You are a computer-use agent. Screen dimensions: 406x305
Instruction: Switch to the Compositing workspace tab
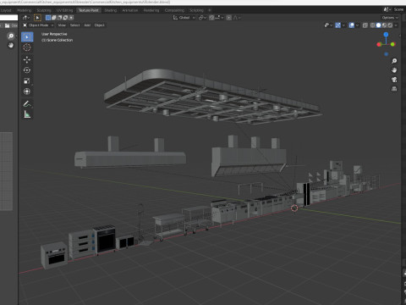(x=174, y=10)
